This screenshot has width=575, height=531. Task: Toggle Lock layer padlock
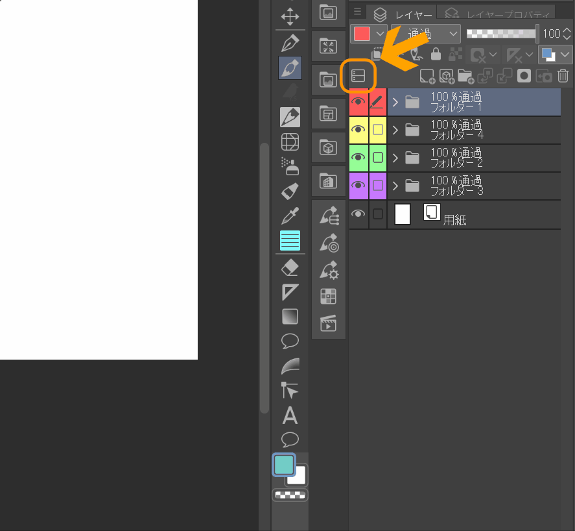pyautogui.click(x=436, y=55)
